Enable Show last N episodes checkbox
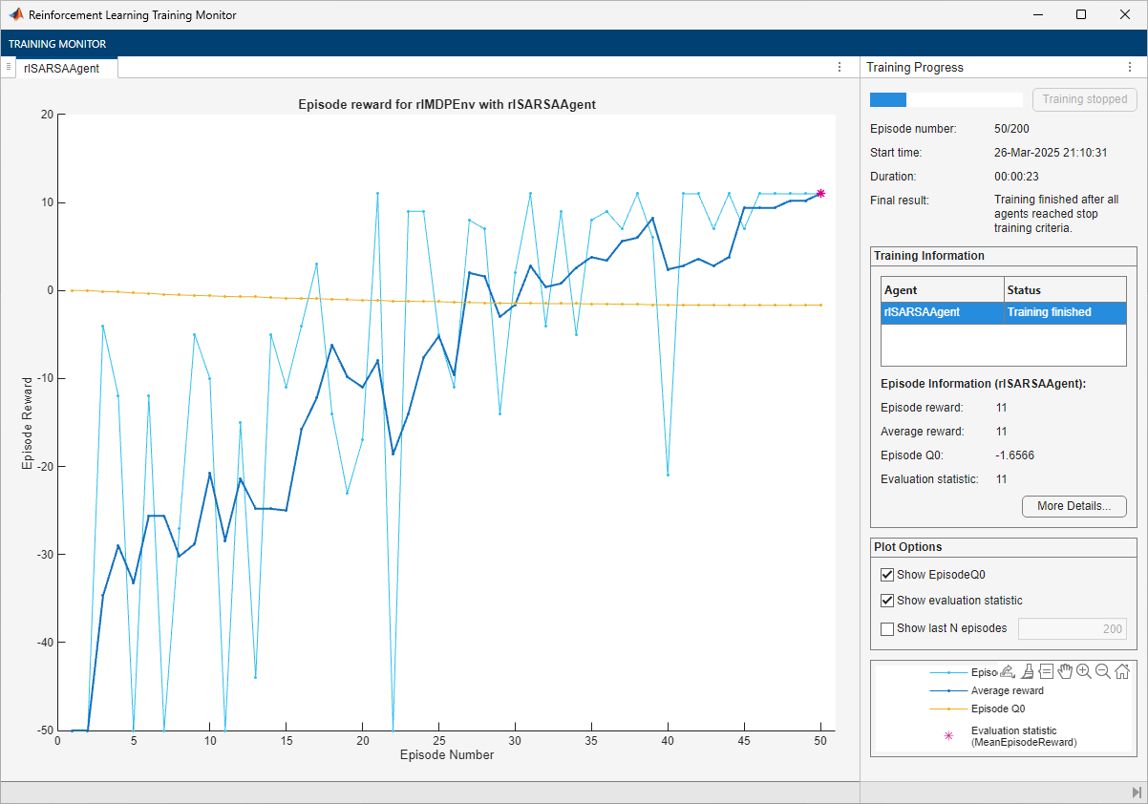 [887, 628]
